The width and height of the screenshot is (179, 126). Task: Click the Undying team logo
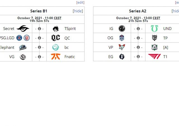click(x=154, y=29)
